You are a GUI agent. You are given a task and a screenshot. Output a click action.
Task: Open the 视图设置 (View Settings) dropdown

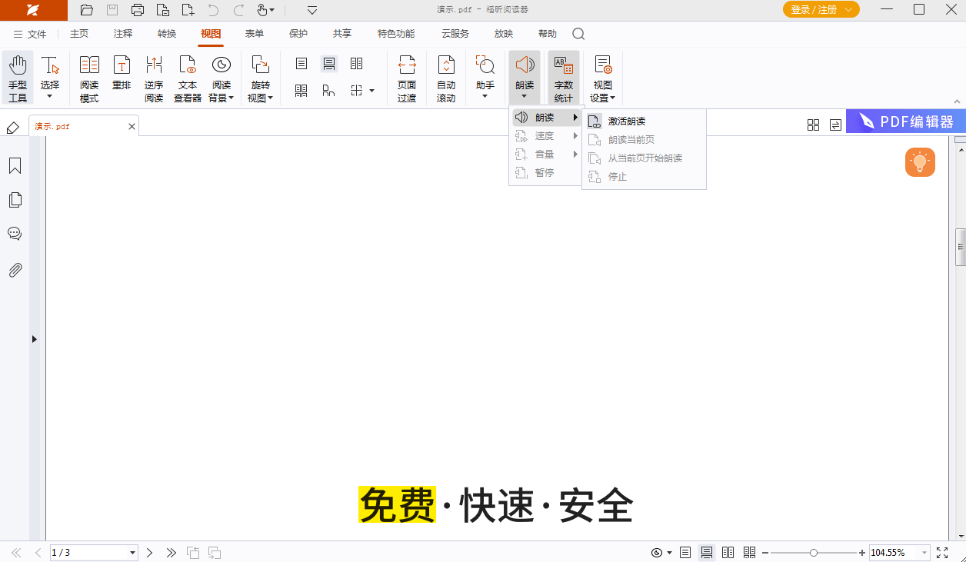(x=602, y=77)
